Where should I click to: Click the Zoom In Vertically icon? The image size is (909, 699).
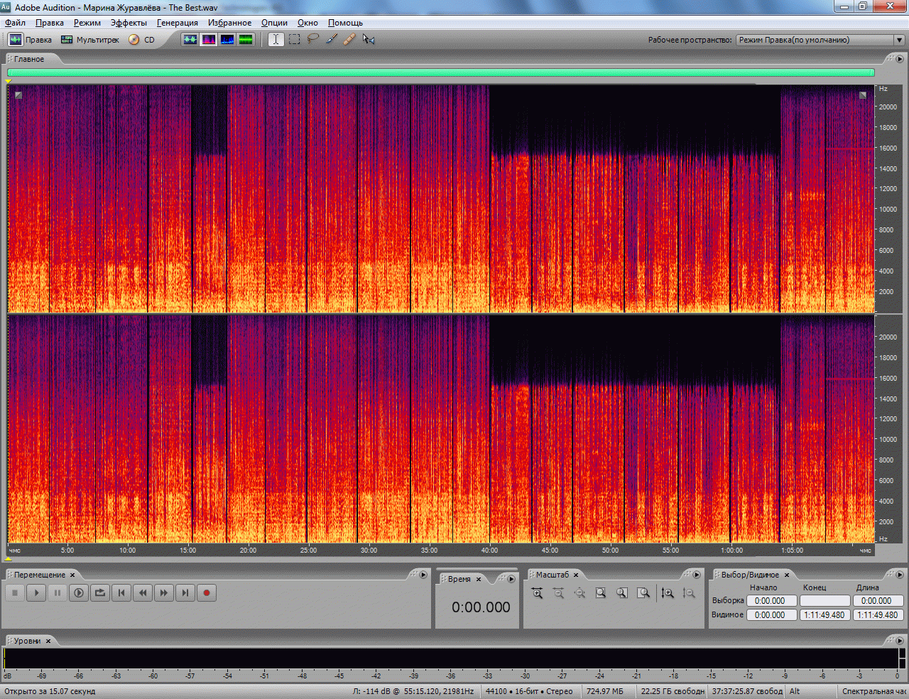668,593
